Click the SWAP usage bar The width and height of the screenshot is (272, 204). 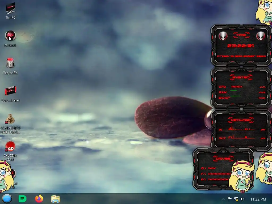coord(235,96)
